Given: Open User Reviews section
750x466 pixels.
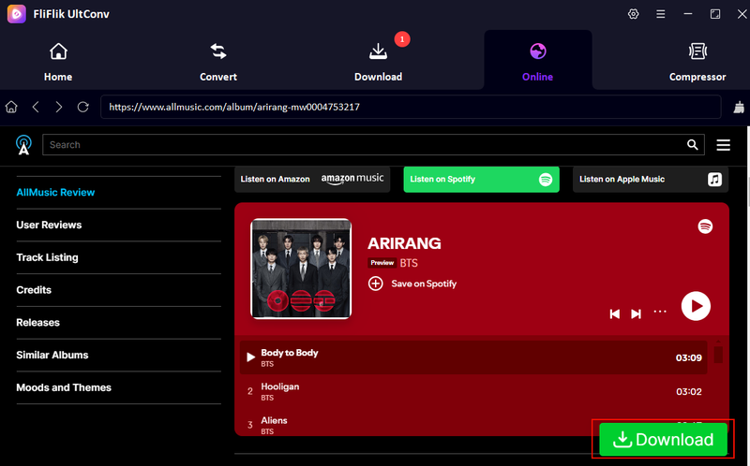Looking at the screenshot, I should [x=49, y=225].
